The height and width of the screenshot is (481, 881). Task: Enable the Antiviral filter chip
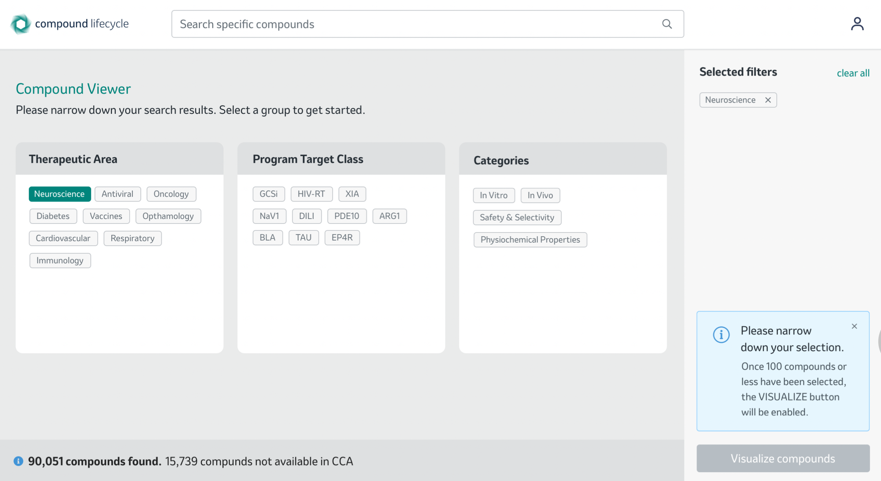click(117, 194)
